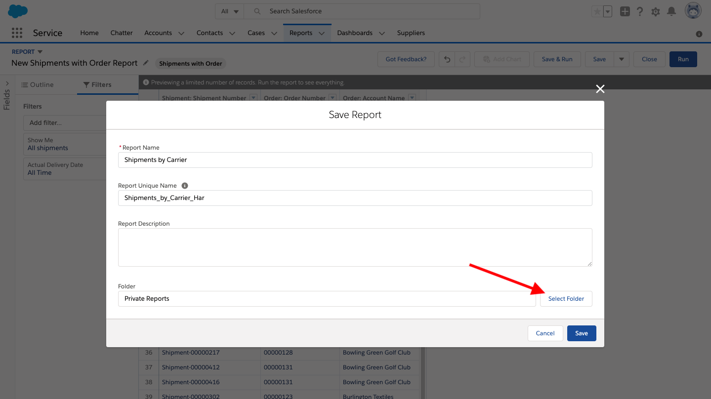Expand the Cases tab chevron
Viewport: 711px width, 399px height.
274,33
